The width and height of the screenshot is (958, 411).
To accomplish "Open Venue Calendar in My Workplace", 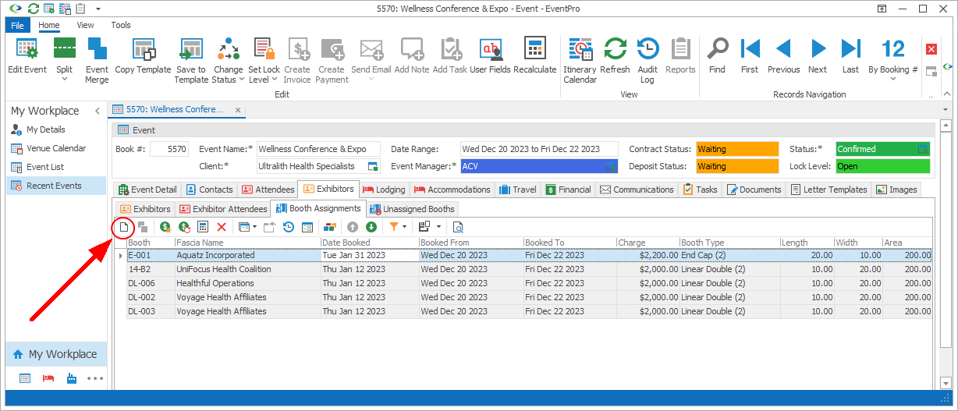I will 55,148.
